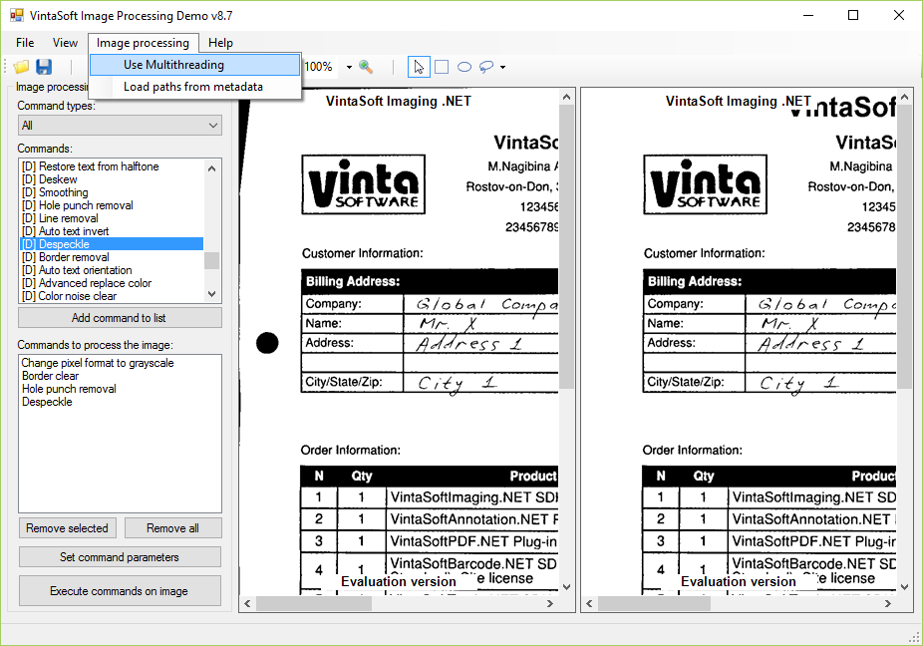Click Commands list scroll up arrow
Viewport: 923px width, 646px height.
212,168
